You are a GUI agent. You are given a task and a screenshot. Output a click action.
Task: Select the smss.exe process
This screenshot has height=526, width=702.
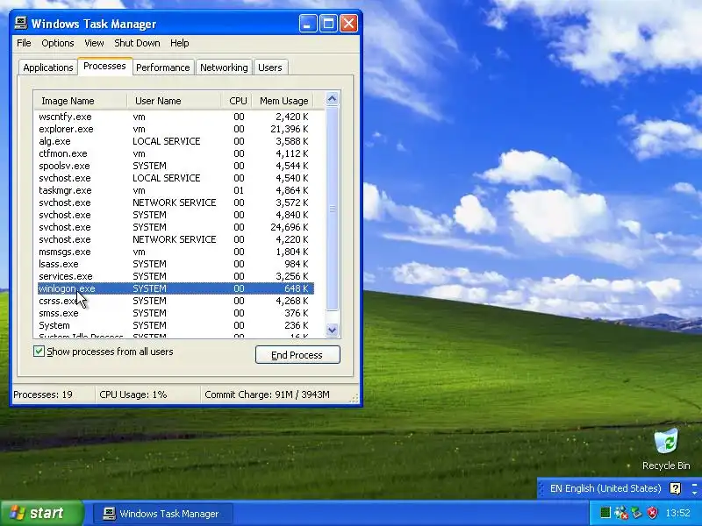click(176, 313)
